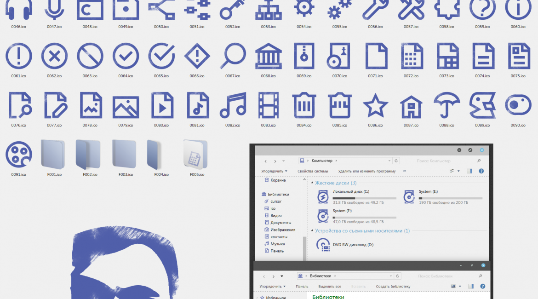Select Изображения in the navigation pane

pos(280,230)
